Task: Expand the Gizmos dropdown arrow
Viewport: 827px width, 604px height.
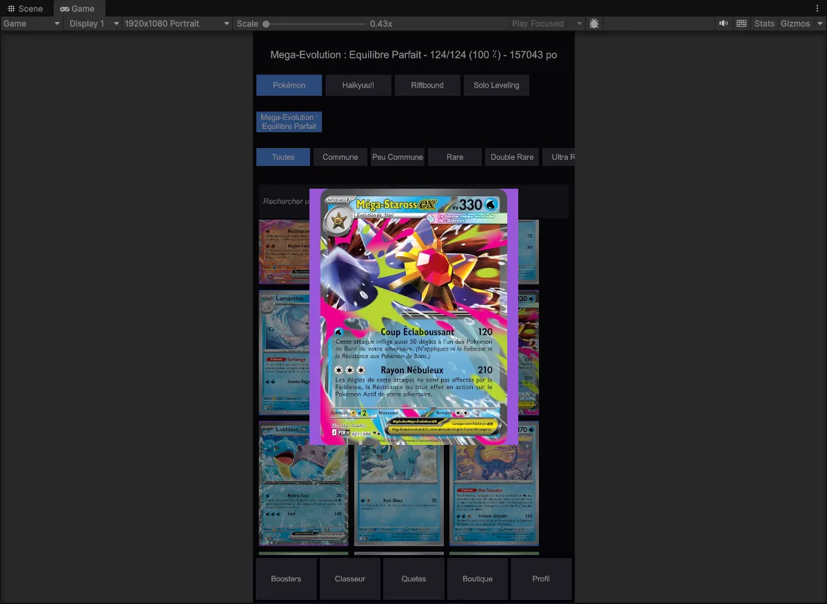Action: point(819,23)
